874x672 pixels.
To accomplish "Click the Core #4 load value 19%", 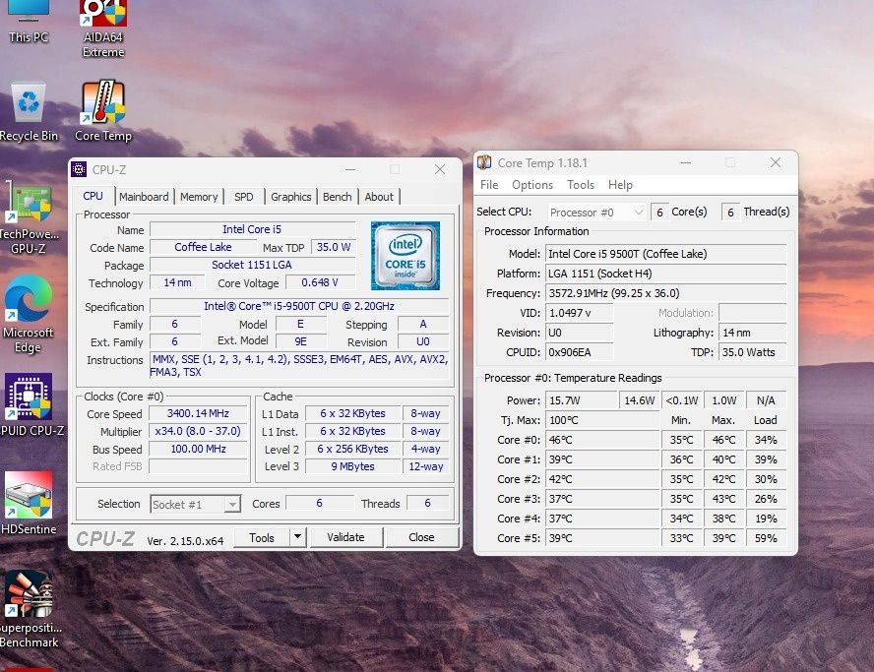I will coord(766,519).
